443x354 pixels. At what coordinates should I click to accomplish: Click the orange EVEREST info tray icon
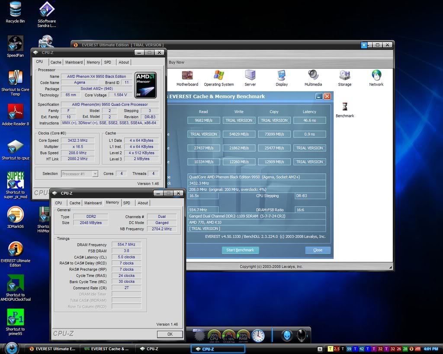pyautogui.click(x=411, y=349)
